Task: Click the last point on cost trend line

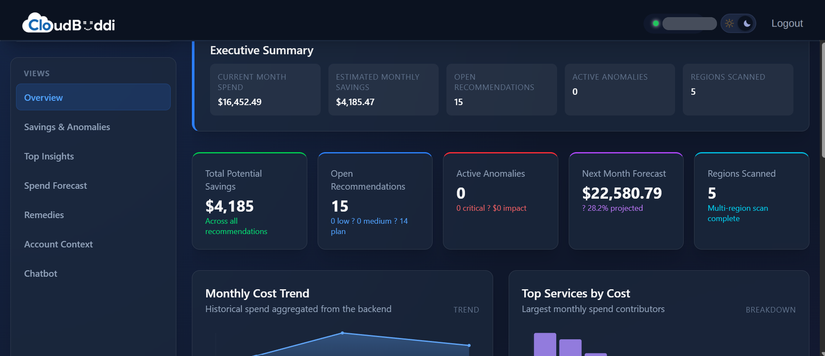Action: click(469, 345)
